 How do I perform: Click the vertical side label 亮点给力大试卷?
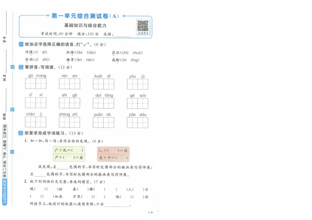pos(4,192)
